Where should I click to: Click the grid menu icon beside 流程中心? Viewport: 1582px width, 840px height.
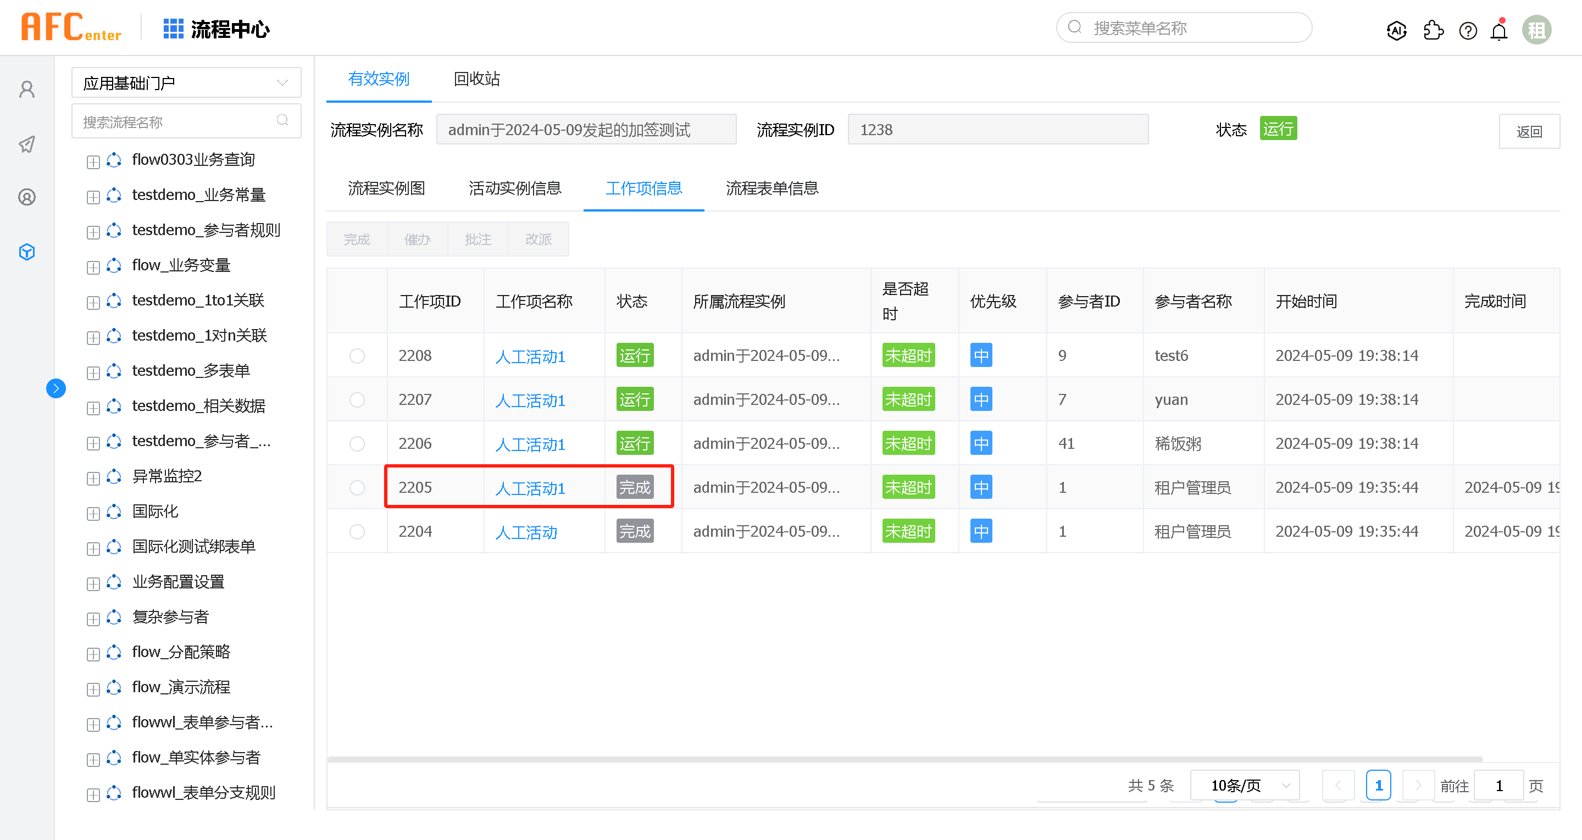click(173, 29)
